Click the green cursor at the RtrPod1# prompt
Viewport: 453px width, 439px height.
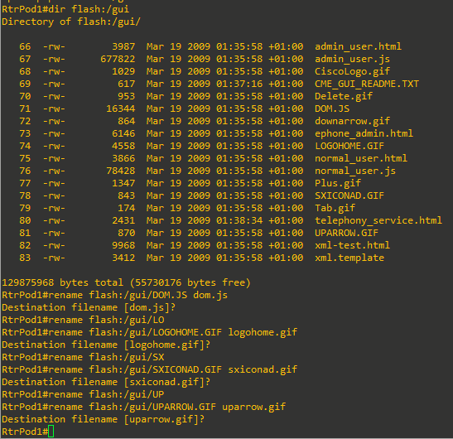51,432
